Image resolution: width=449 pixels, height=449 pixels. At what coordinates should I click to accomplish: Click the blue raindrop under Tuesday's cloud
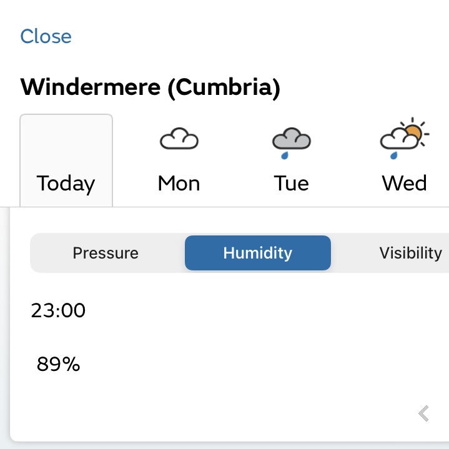click(285, 154)
